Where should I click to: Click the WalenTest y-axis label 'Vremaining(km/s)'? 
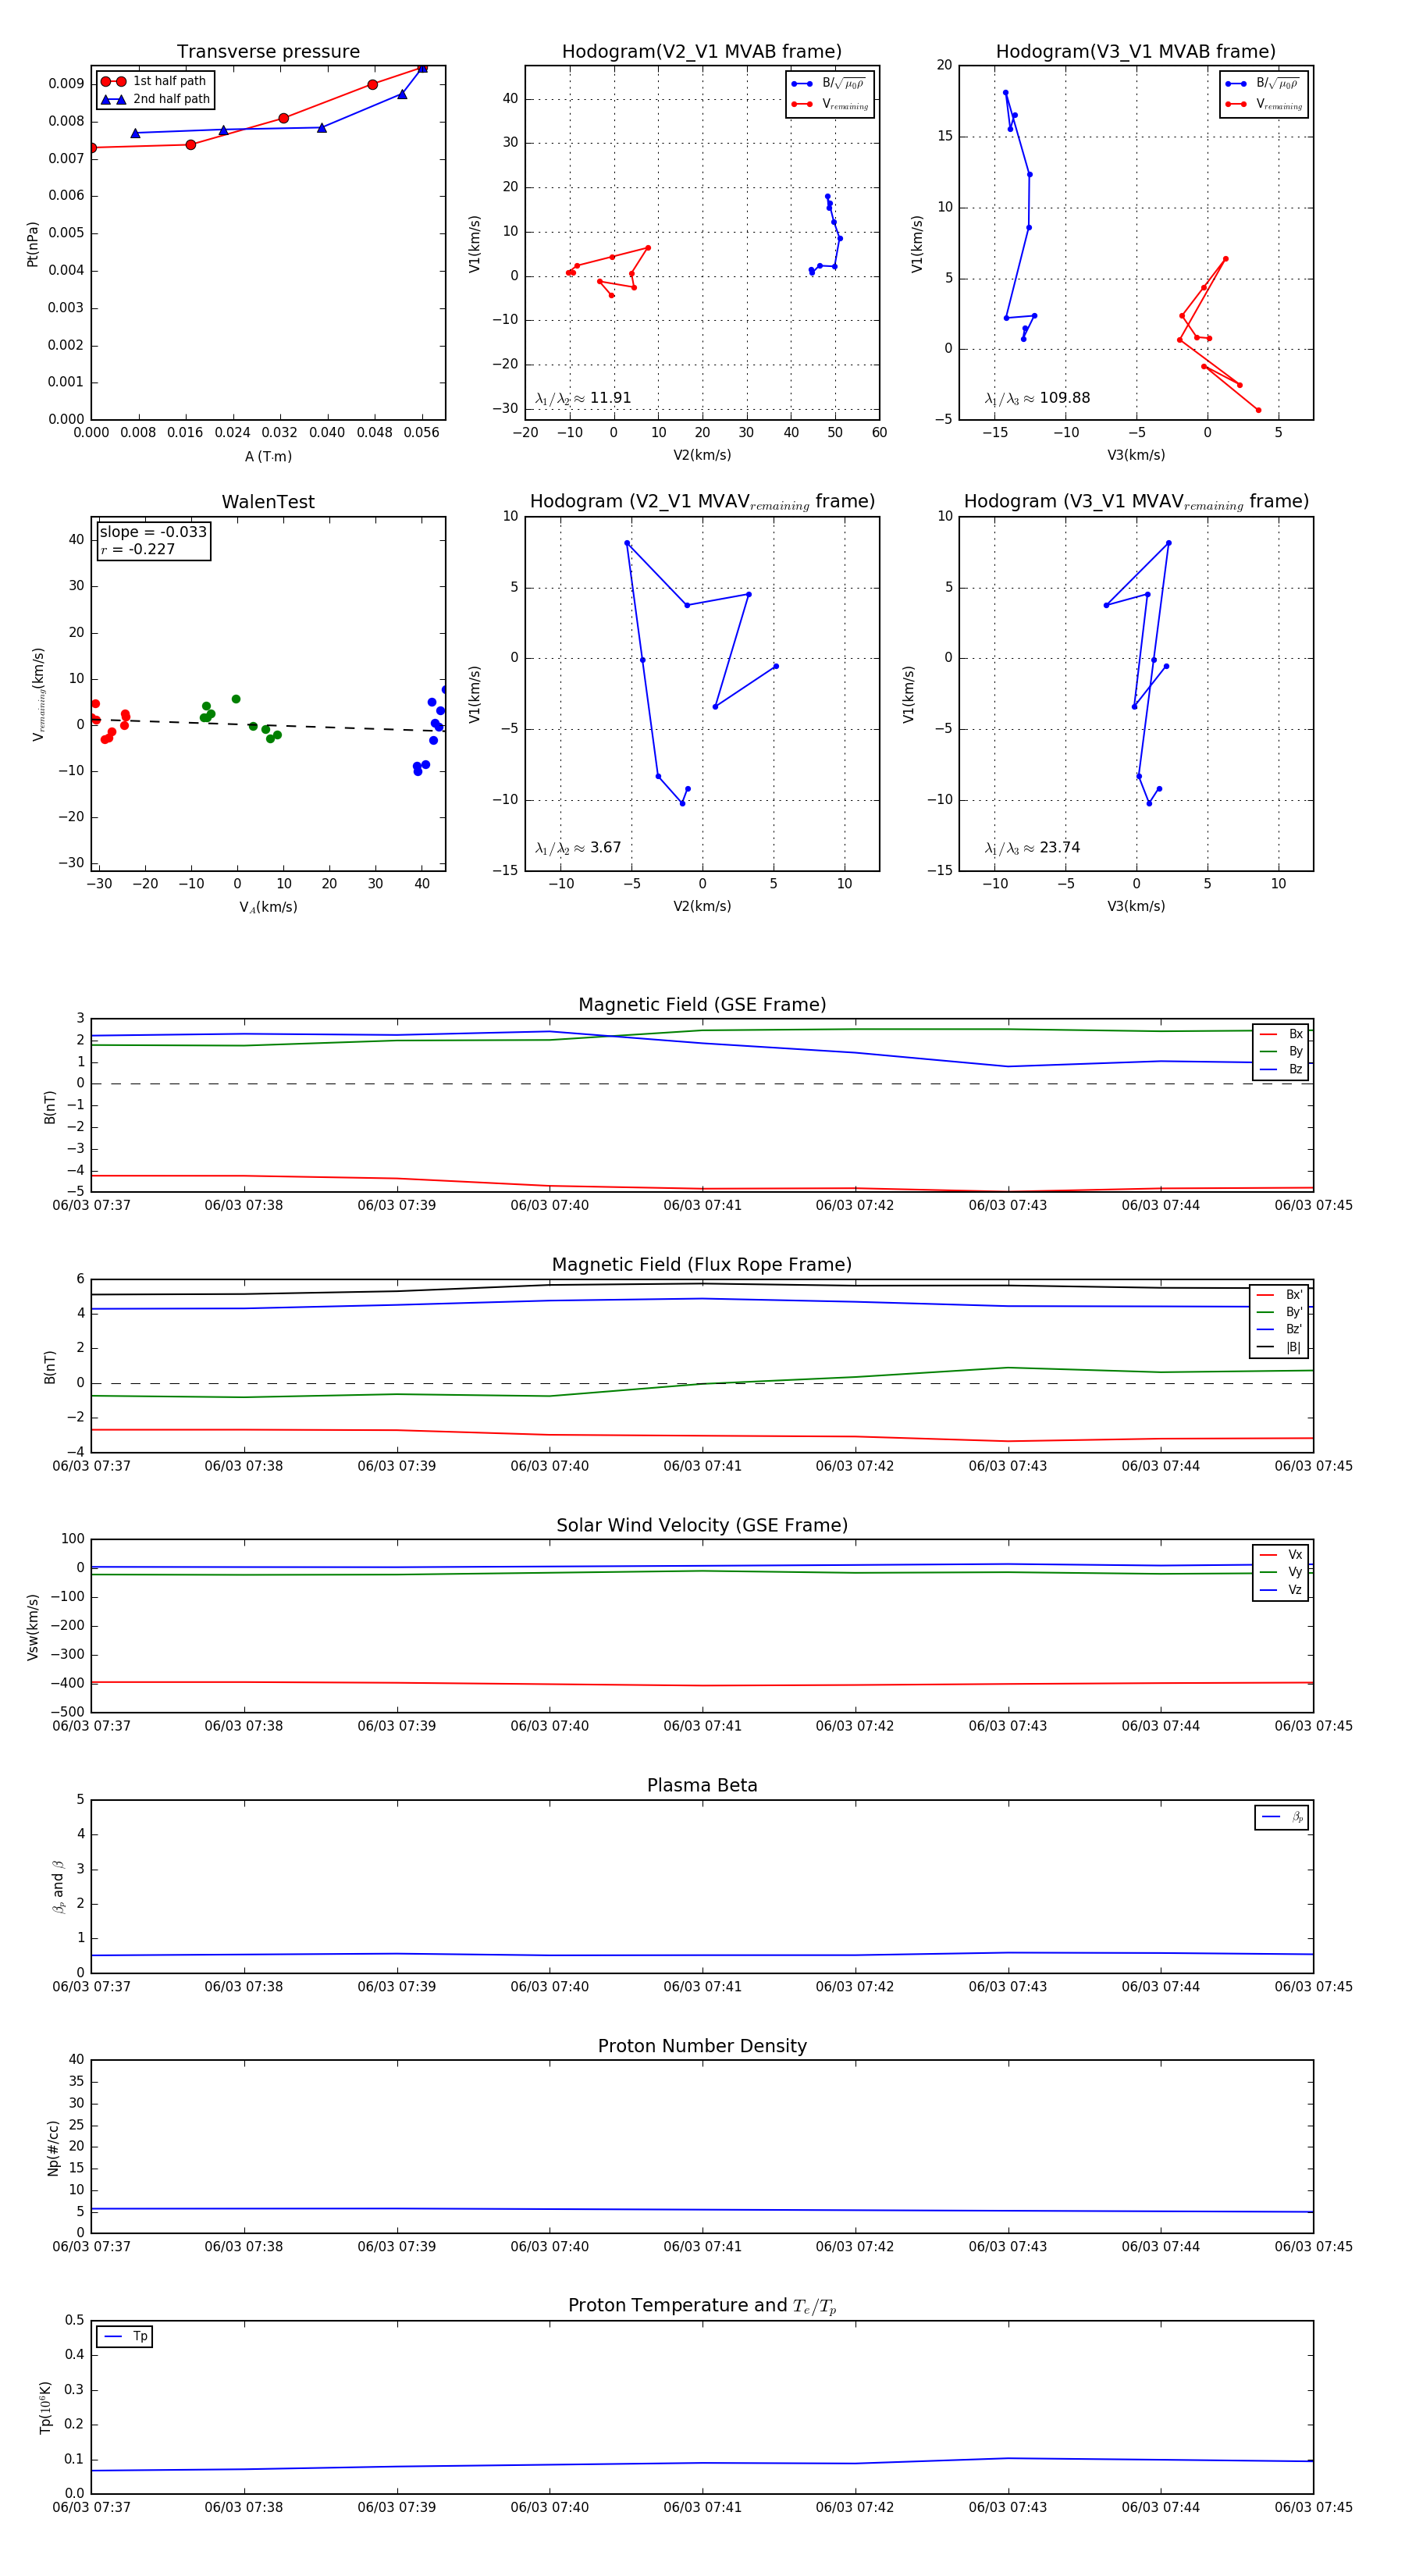click(x=39, y=694)
